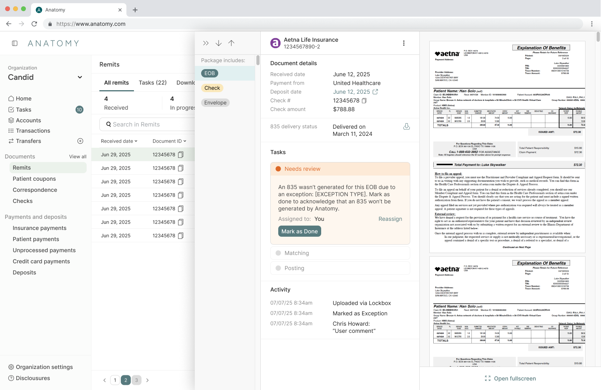The width and height of the screenshot is (601, 390).
Task: Click View all next to Documents
Action: pos(78,156)
